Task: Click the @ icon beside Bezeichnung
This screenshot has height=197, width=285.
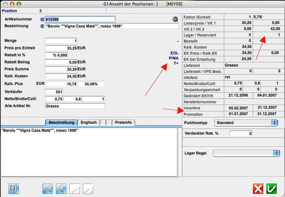Action: [42, 26]
